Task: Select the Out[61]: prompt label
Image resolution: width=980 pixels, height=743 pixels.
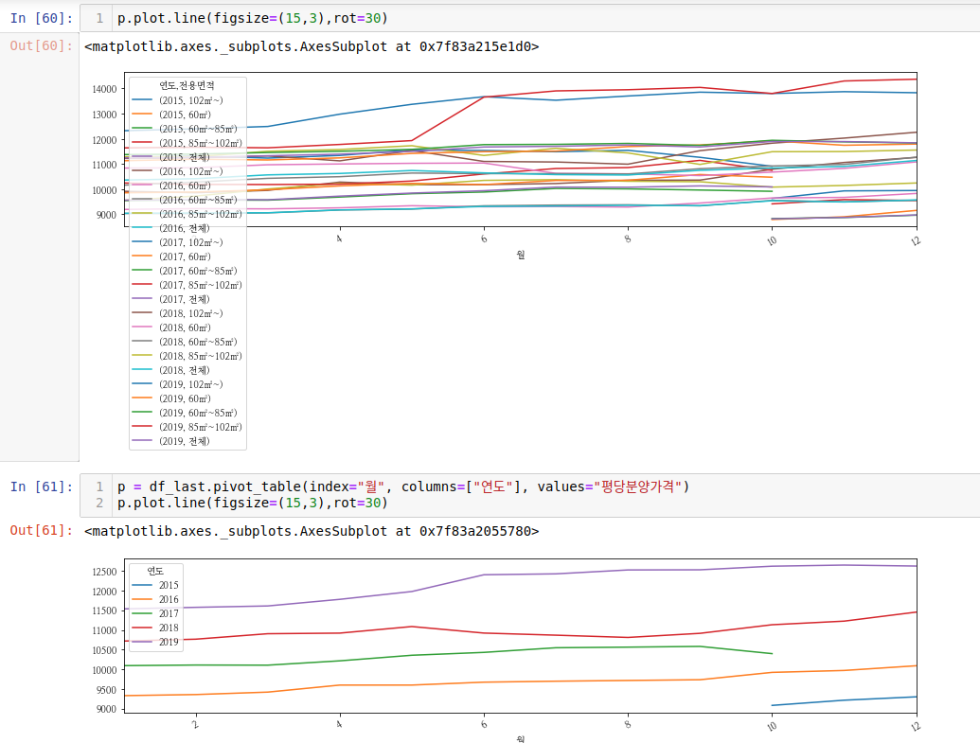Action: pyautogui.click(x=42, y=530)
